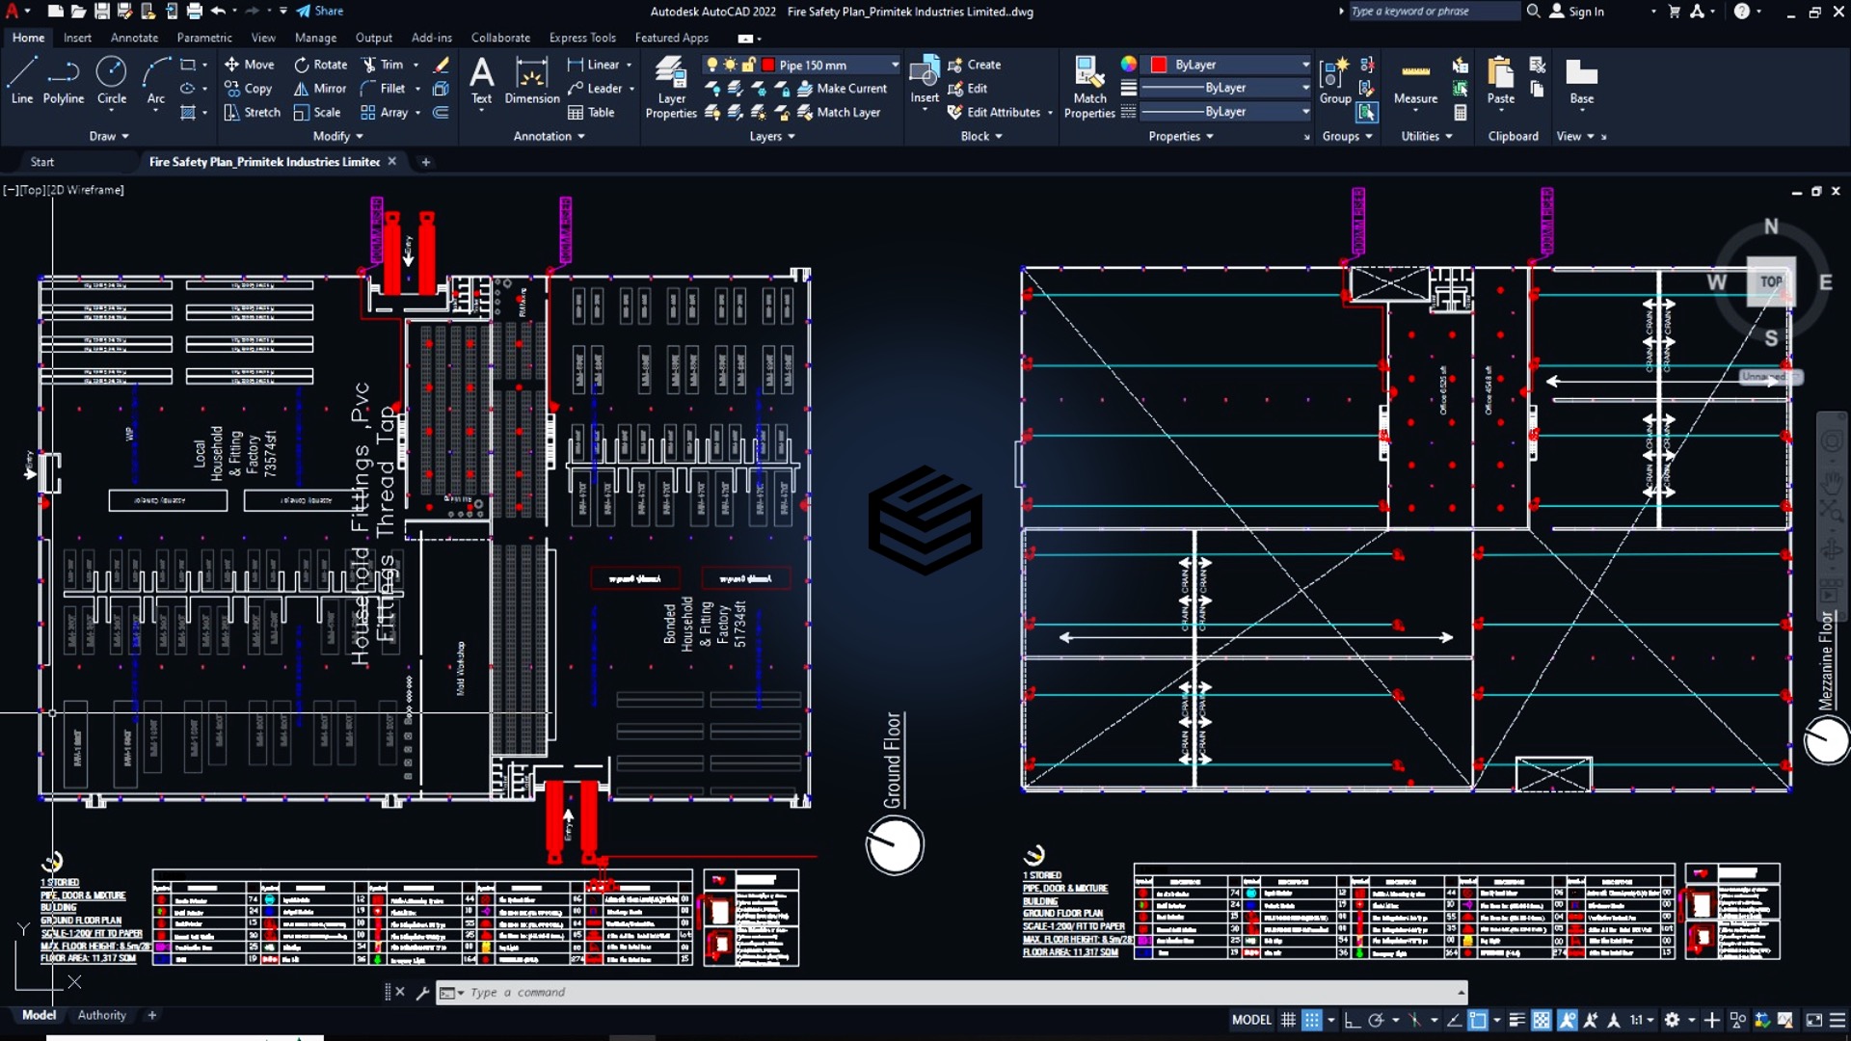
Task: Activate the Mirror modify tool
Action: [x=320, y=89]
